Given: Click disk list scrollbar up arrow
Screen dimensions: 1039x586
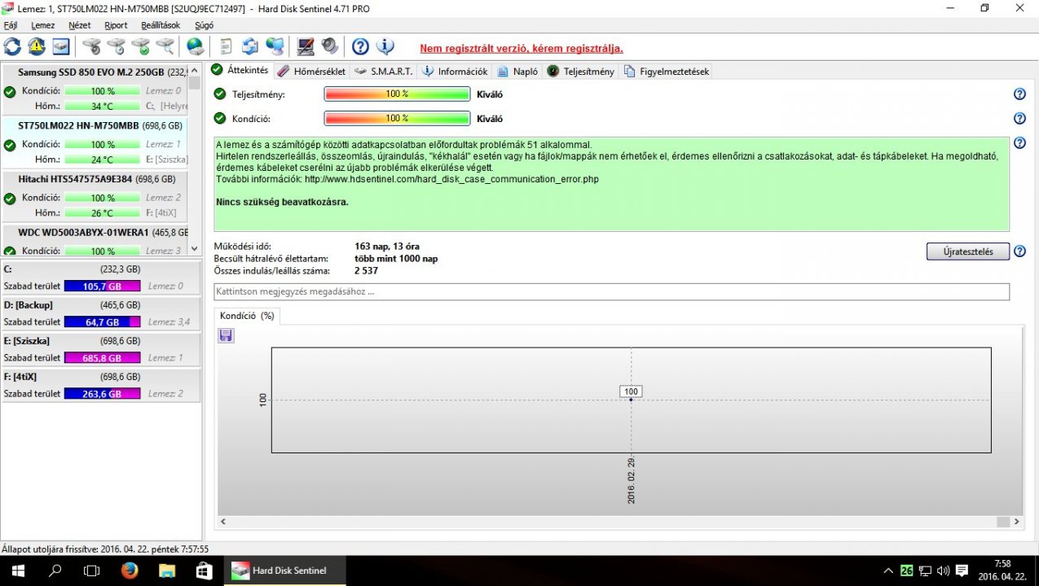Looking at the screenshot, I should coord(194,70).
